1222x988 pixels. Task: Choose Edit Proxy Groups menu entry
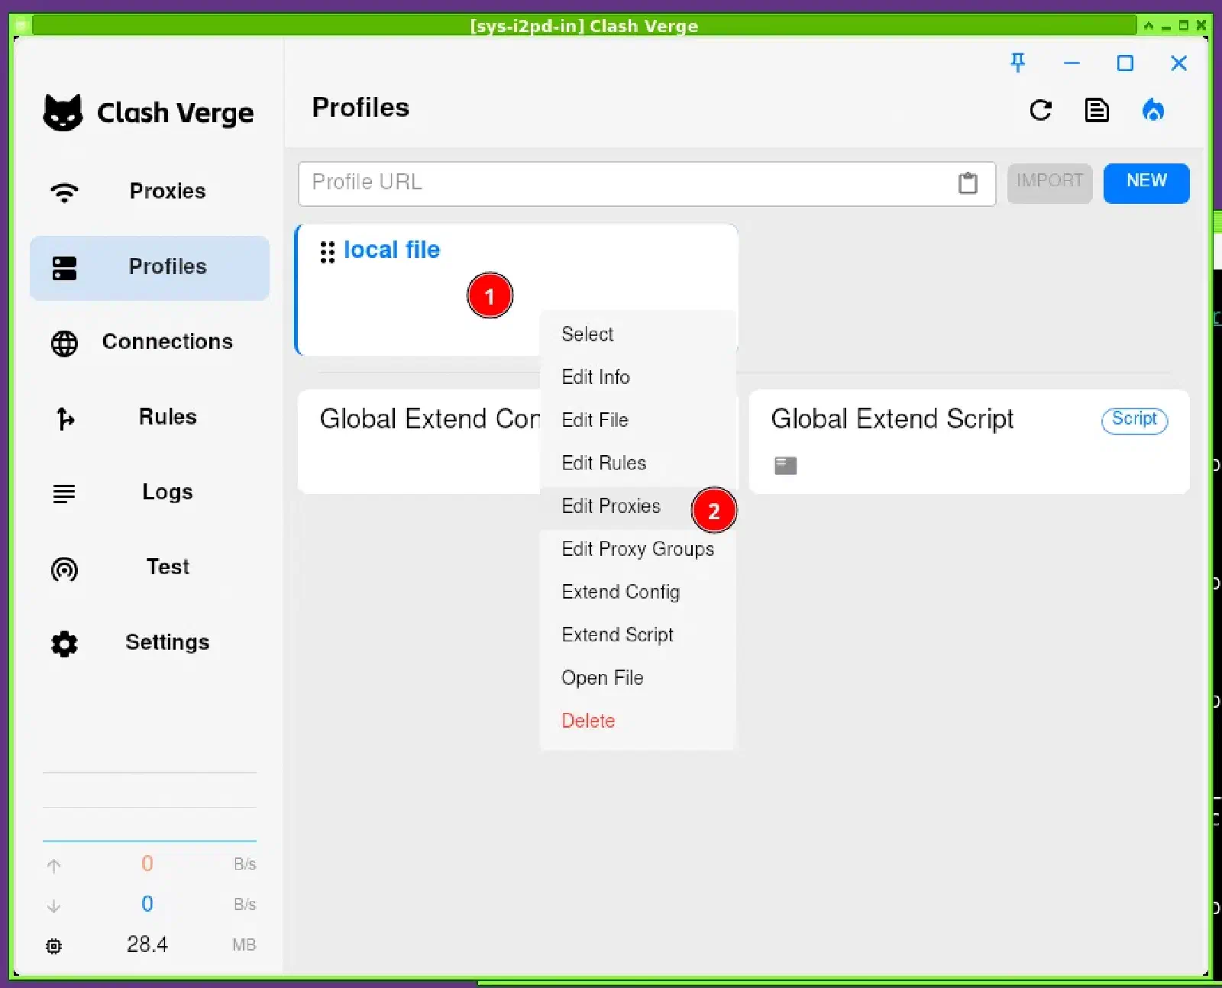(637, 549)
